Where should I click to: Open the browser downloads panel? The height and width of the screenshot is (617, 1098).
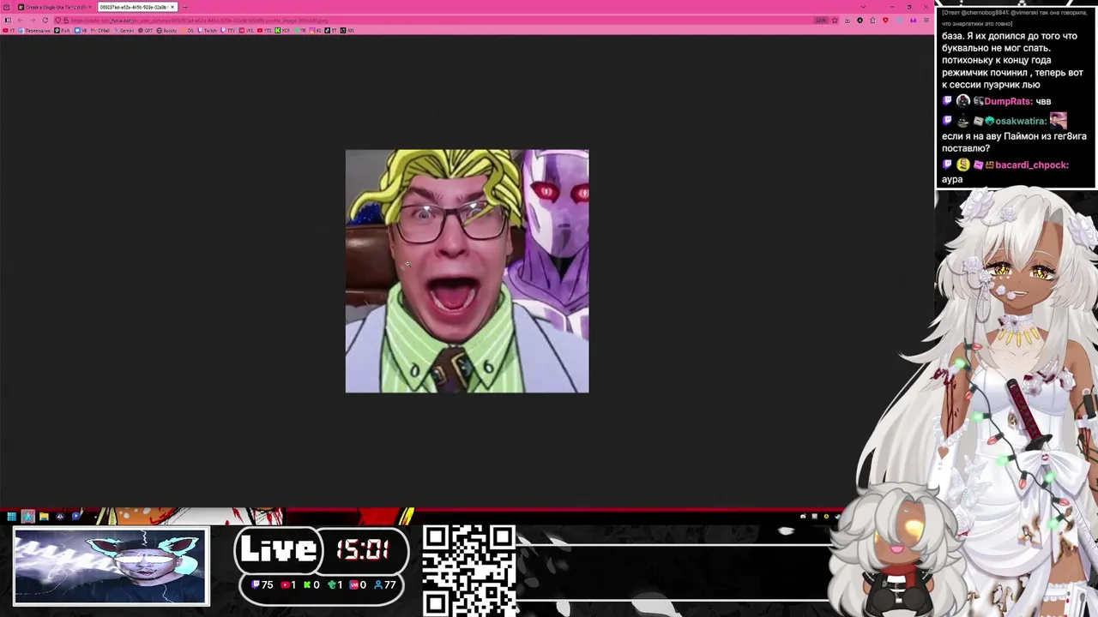coord(848,21)
